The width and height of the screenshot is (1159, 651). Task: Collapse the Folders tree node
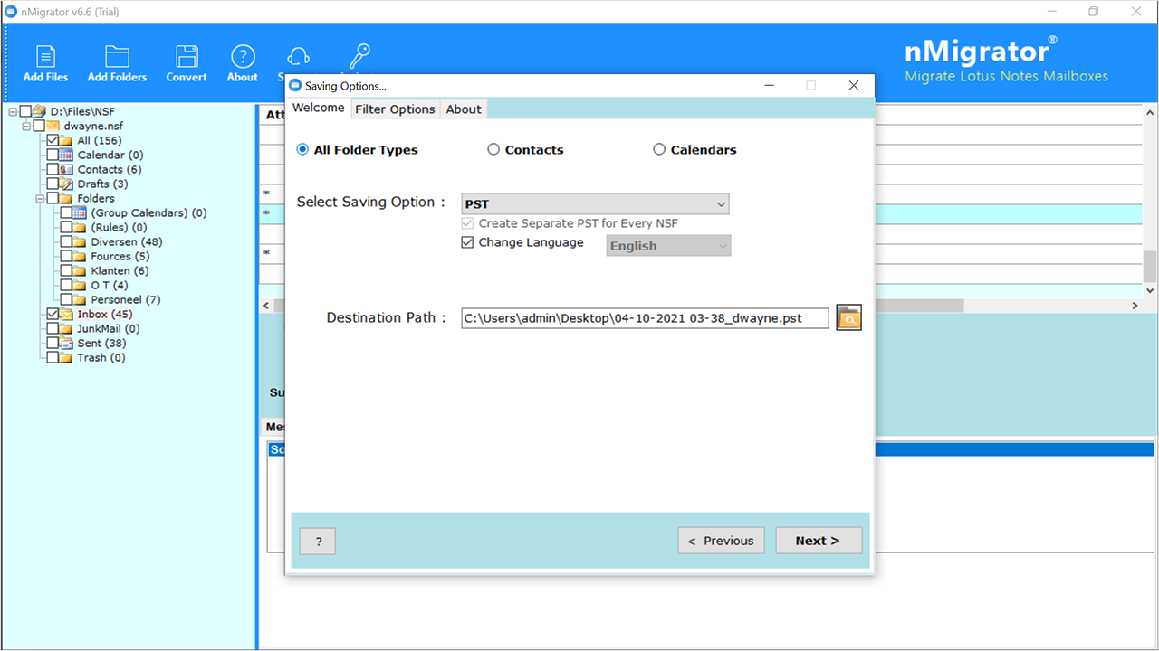(40, 198)
